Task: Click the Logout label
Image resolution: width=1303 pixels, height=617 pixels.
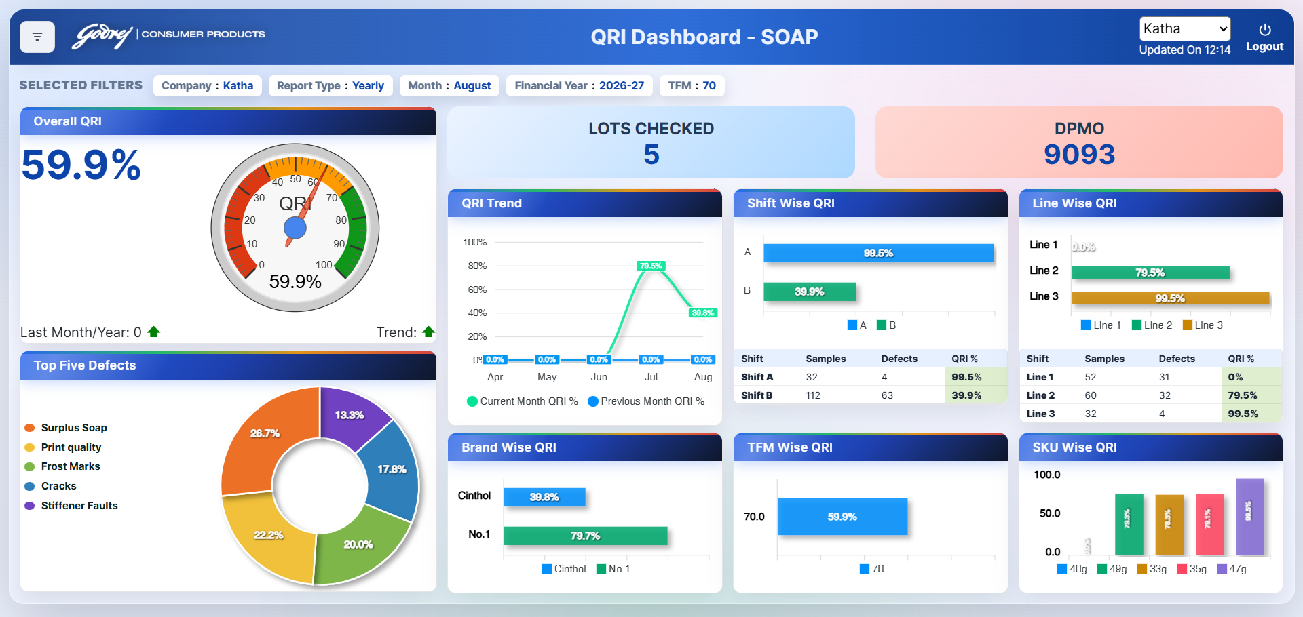Action: point(1264,47)
